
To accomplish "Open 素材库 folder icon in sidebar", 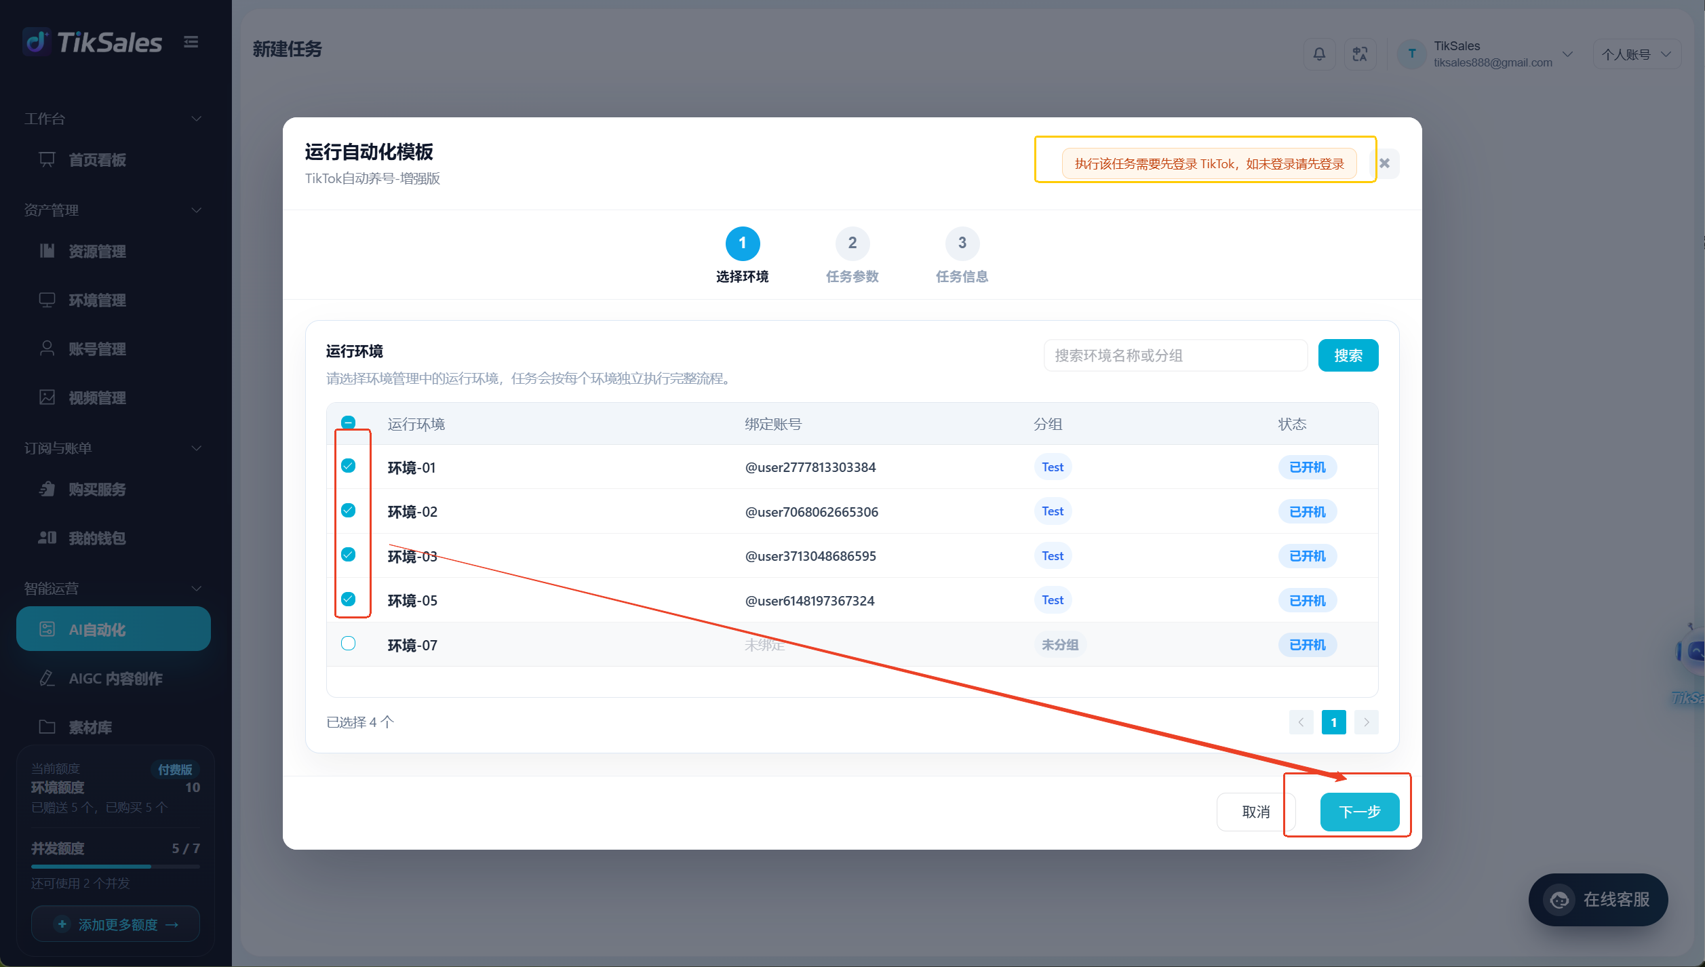I will point(47,727).
